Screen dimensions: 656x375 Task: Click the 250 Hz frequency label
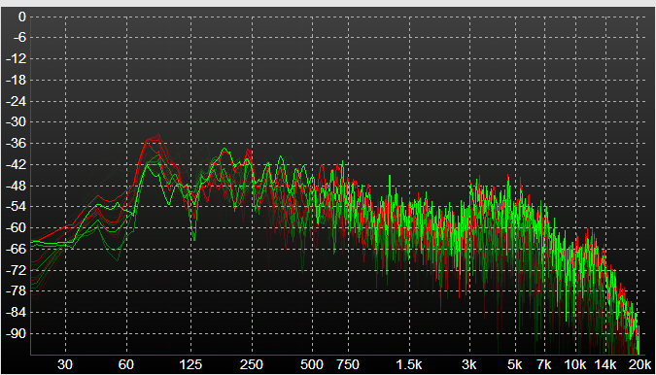pos(252,364)
